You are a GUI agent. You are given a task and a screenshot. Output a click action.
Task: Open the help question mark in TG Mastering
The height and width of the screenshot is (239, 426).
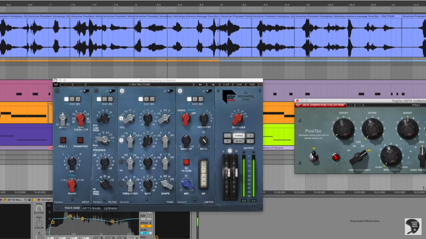click(x=261, y=85)
